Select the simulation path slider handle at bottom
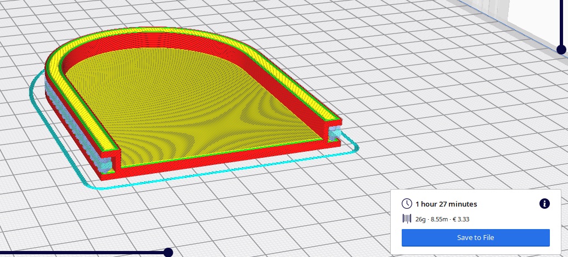This screenshot has width=568, height=257. point(168,252)
